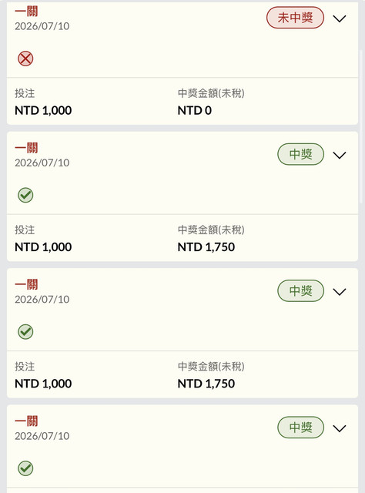The height and width of the screenshot is (493, 365).
Task: Click the vertical scrollbar on the right edge
Action: click(360, 126)
